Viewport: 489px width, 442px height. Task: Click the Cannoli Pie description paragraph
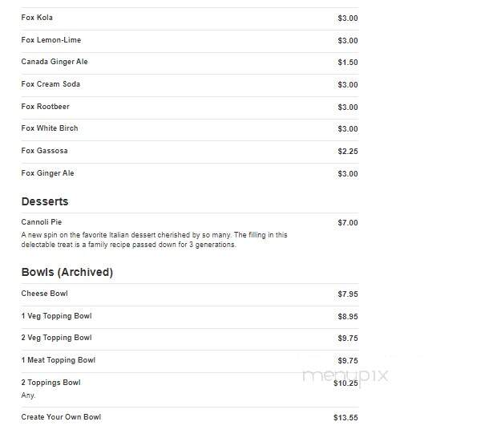click(155, 240)
